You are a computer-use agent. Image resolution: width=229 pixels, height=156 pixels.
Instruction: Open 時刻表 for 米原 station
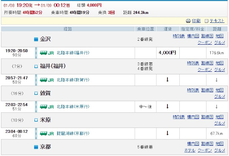pyautogui.click(x=179, y=117)
